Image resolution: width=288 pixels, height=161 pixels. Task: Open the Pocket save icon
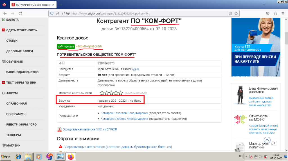tap(268, 13)
